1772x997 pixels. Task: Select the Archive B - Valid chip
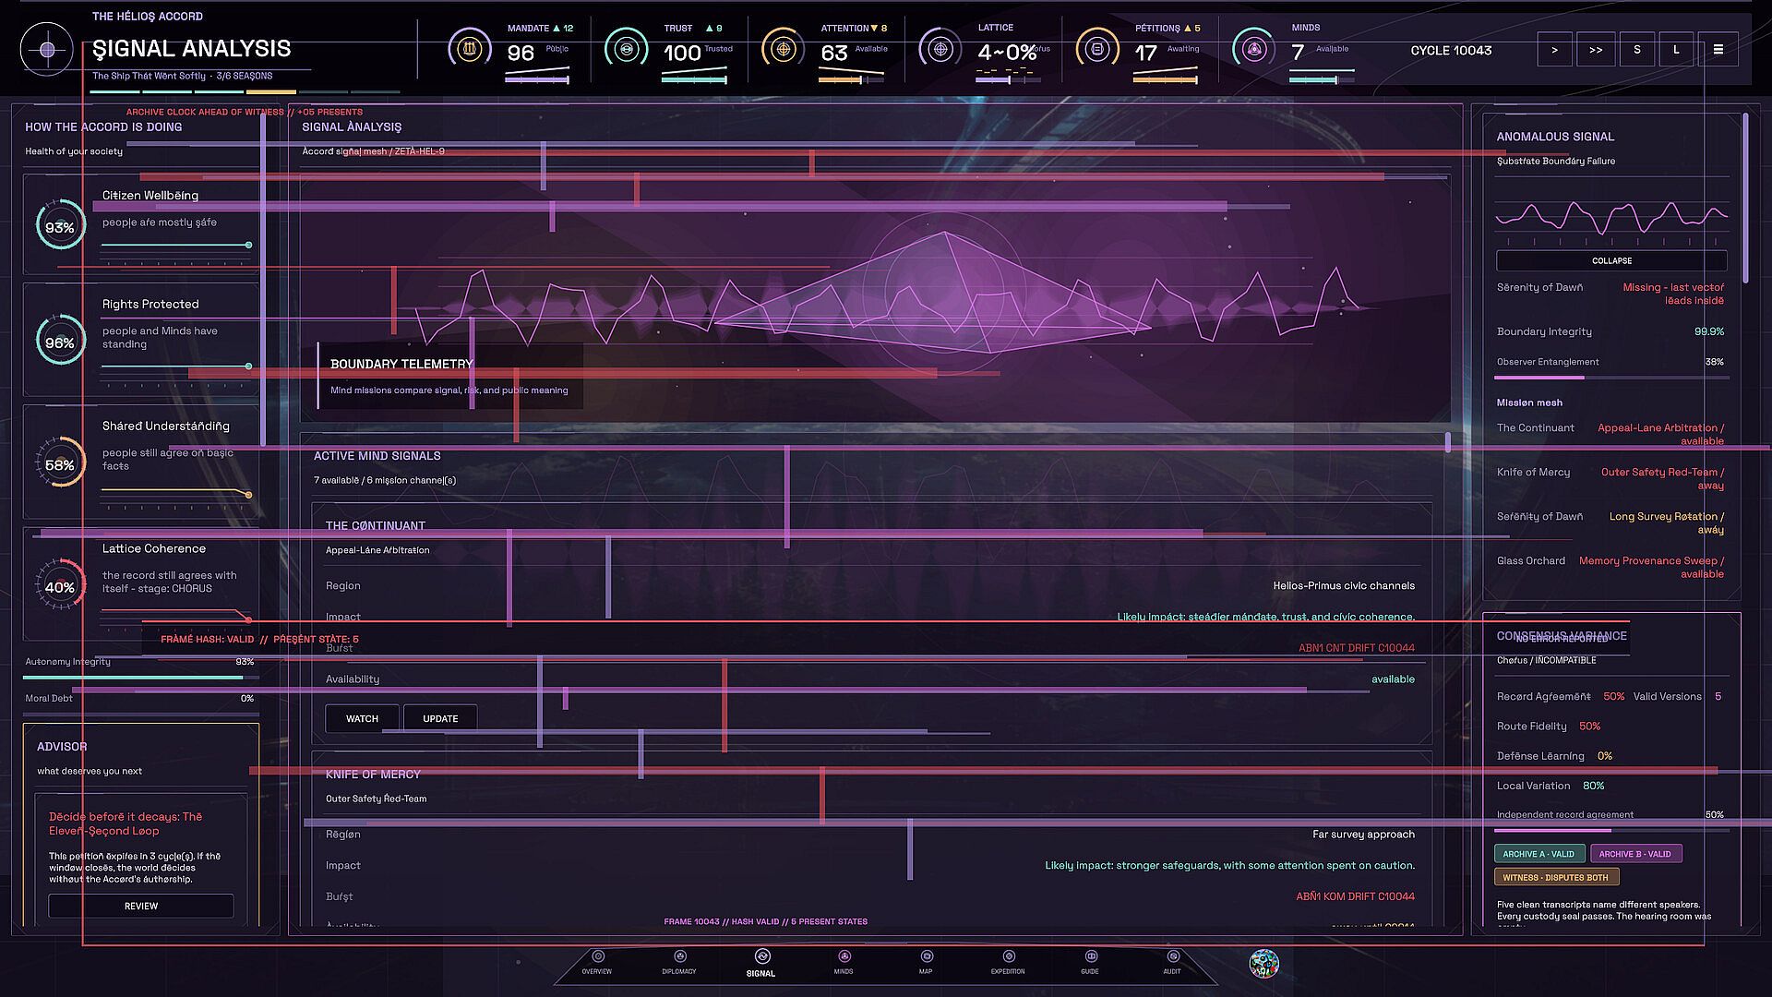click(1635, 854)
